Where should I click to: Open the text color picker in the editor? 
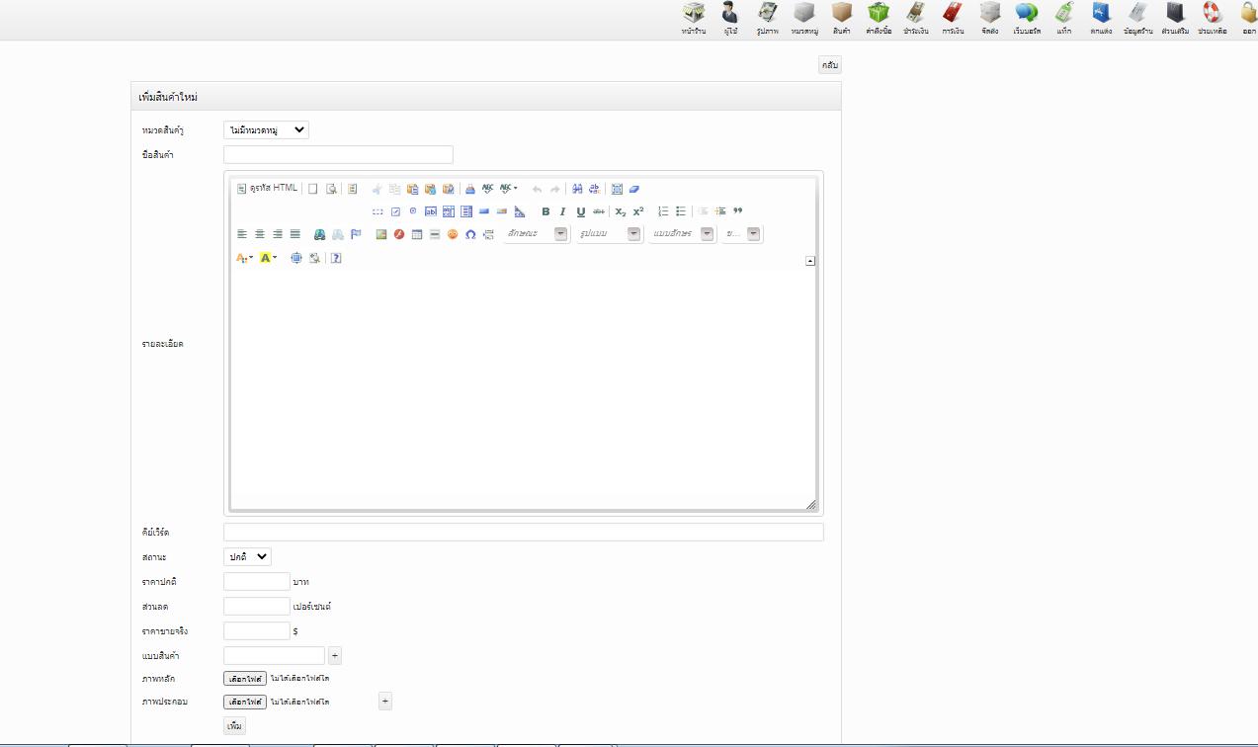pos(244,258)
